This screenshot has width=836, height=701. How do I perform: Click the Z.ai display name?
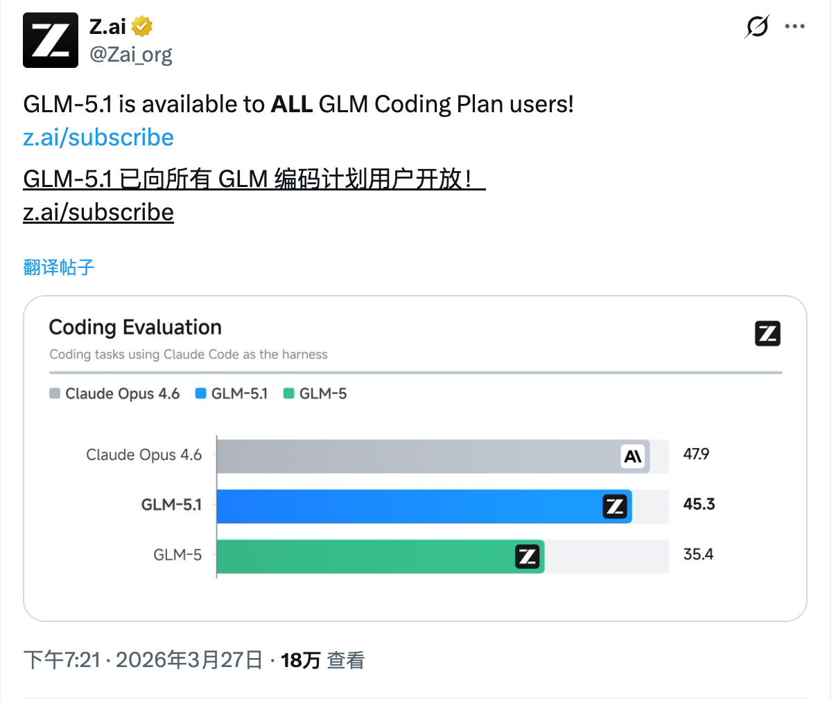pos(107,27)
